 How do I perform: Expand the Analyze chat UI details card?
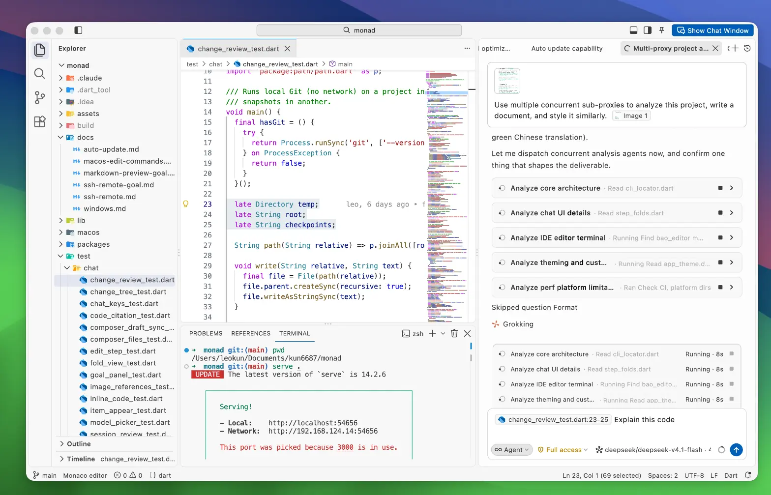(x=732, y=213)
